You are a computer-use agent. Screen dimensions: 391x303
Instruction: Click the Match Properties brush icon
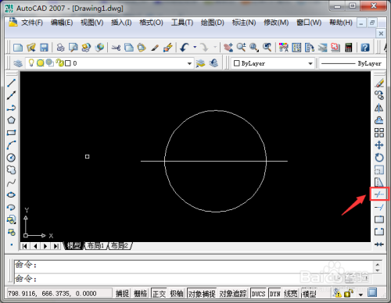(x=155, y=48)
